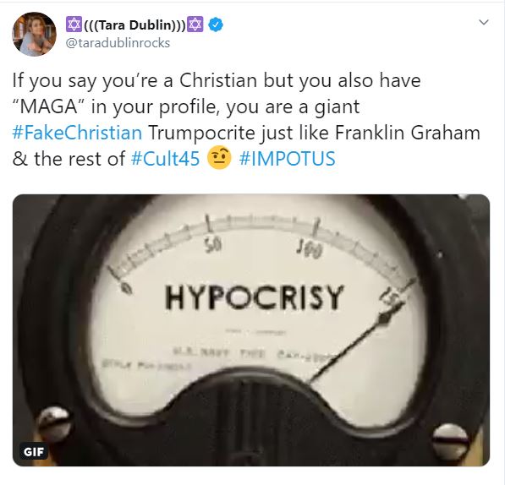Click the Star of David after the name
The height and width of the screenshot is (485, 505).
click(195, 25)
